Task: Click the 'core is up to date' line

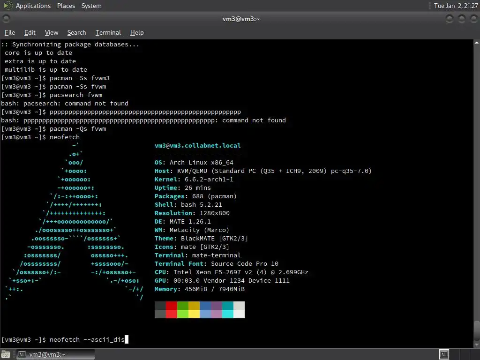Action: click(38, 52)
